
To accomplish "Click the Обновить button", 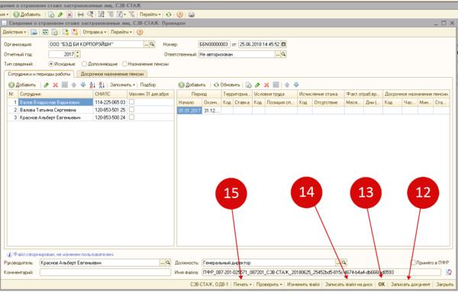I will point(227,85).
